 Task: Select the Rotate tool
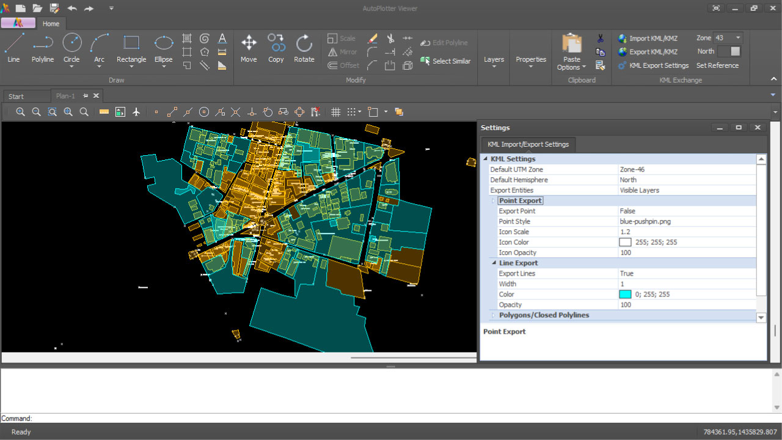click(304, 48)
